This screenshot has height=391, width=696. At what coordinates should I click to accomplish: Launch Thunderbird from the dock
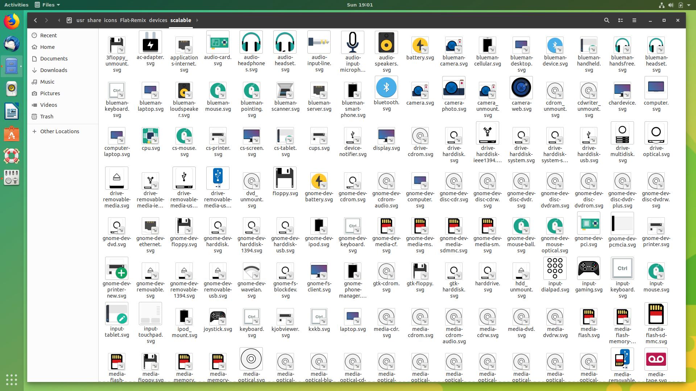[11, 43]
